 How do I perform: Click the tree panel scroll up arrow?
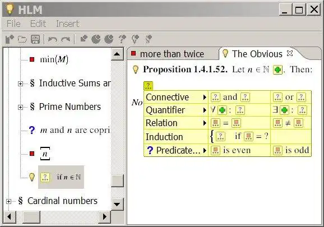point(117,54)
